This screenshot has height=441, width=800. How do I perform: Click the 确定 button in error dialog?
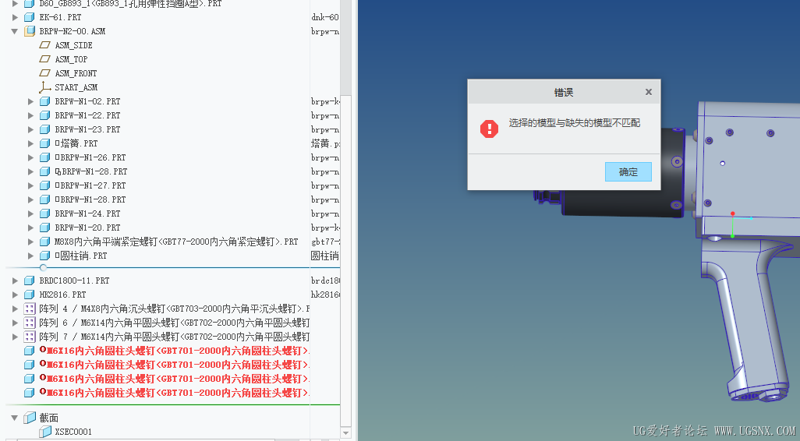[x=628, y=172]
